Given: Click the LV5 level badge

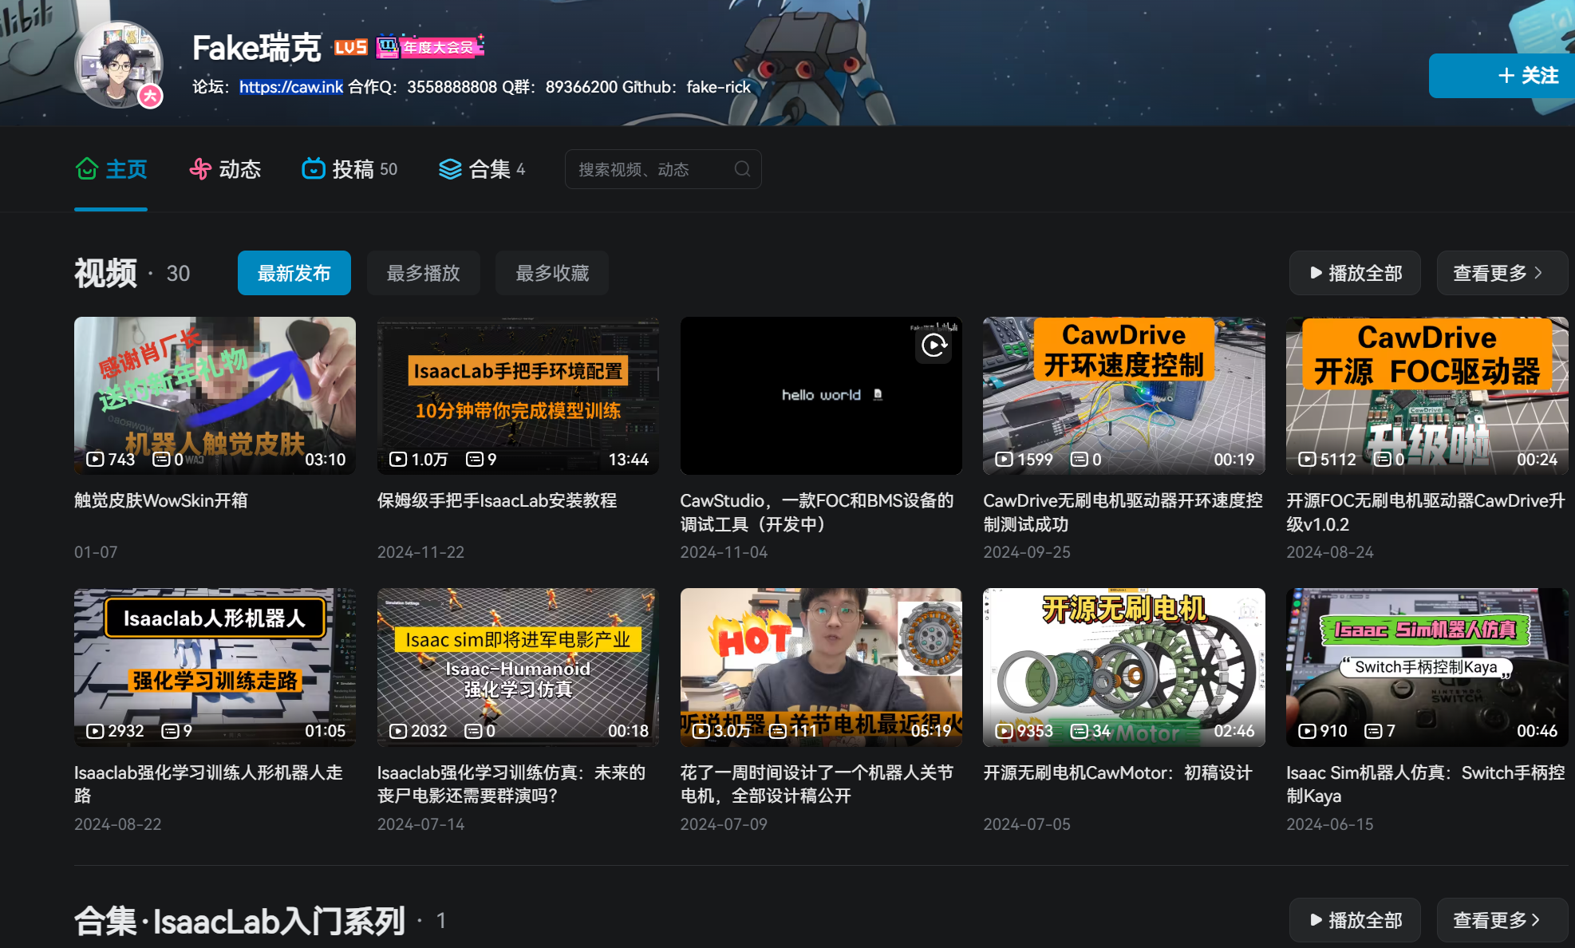Looking at the screenshot, I should (x=351, y=48).
